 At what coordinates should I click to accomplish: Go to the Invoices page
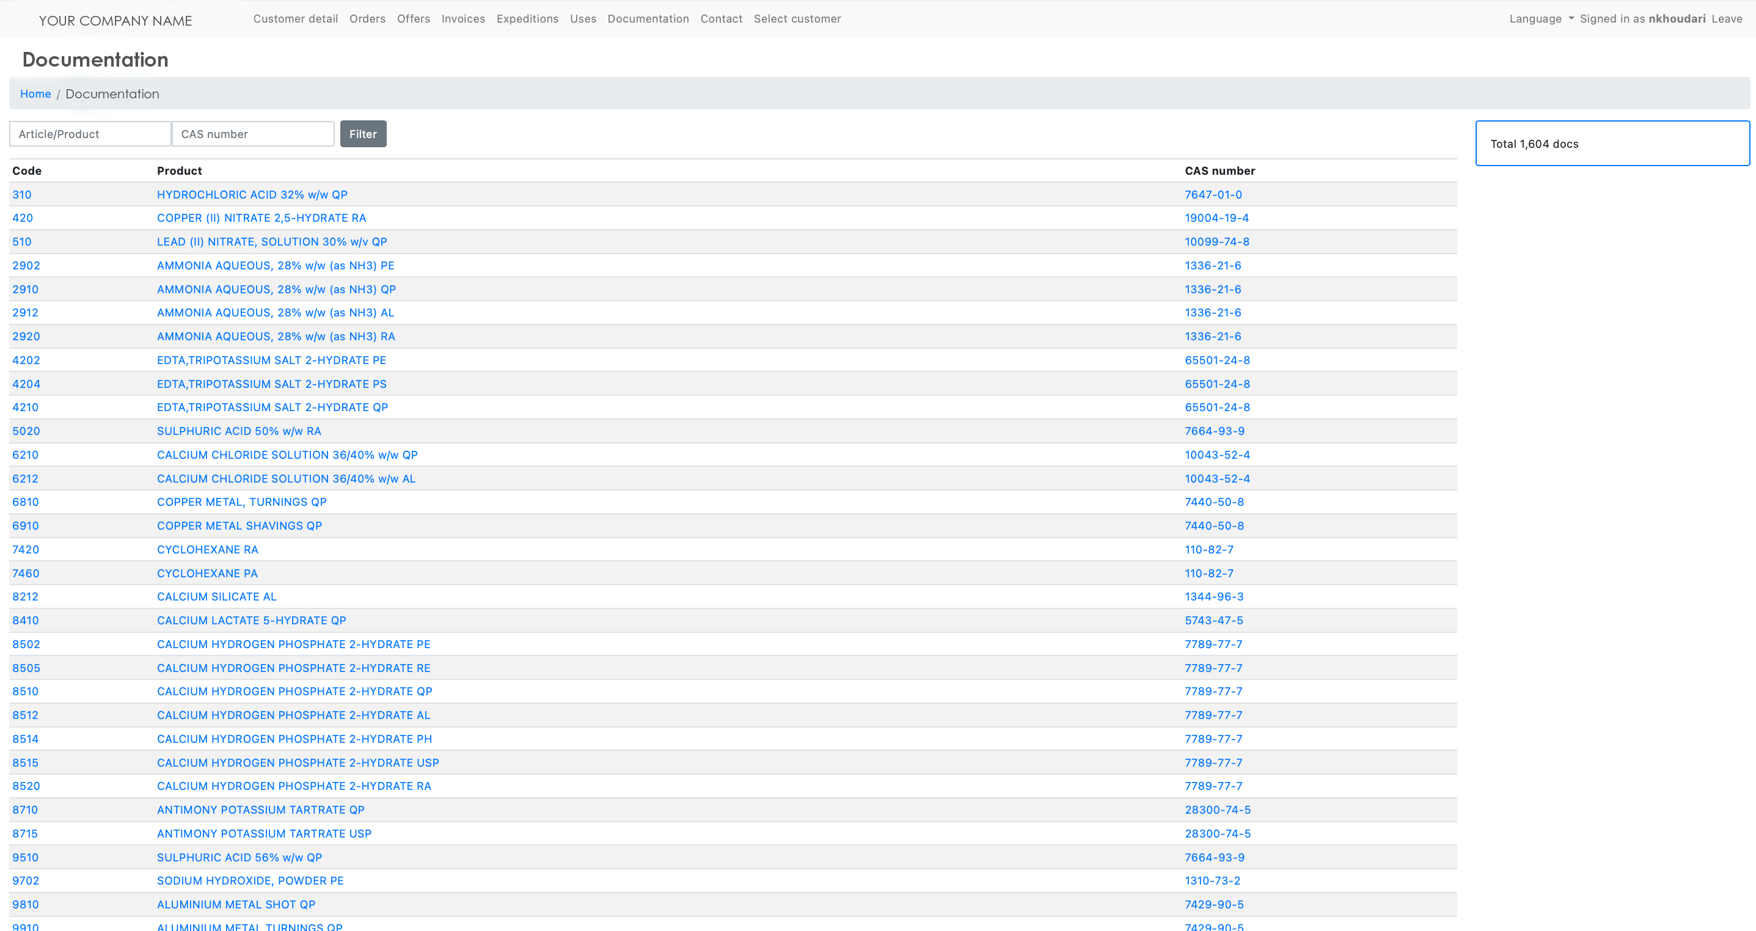point(463,19)
